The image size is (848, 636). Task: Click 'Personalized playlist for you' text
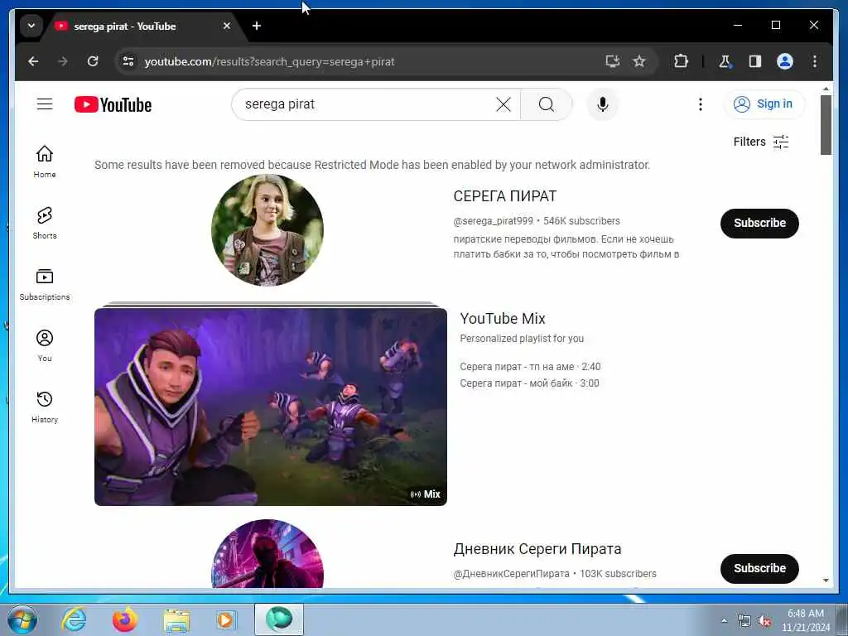(522, 339)
